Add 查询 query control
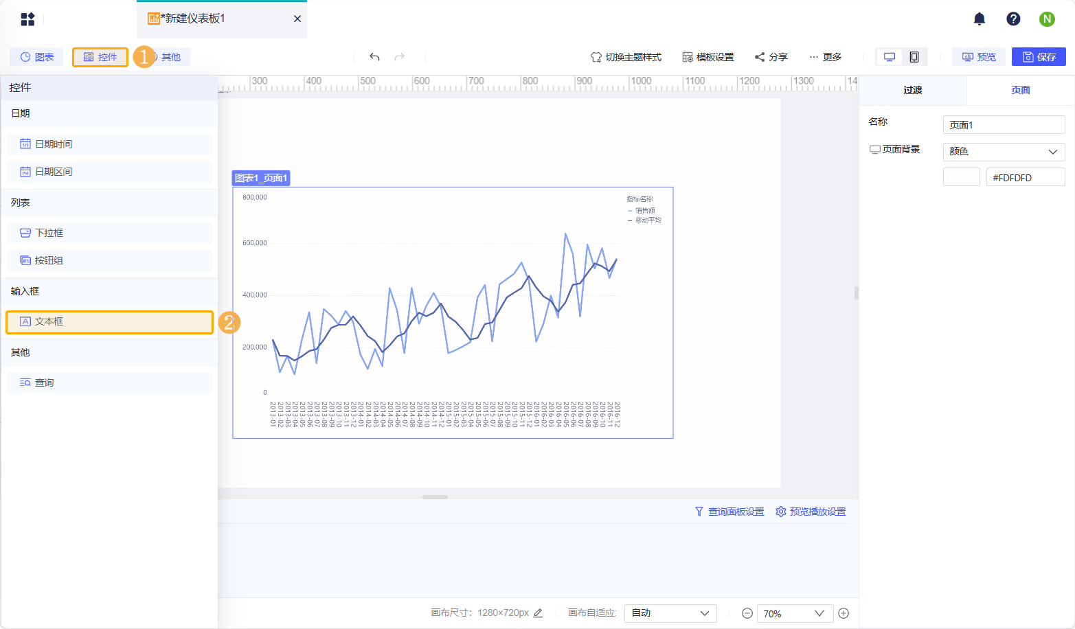The image size is (1075, 629). pyautogui.click(x=110, y=382)
